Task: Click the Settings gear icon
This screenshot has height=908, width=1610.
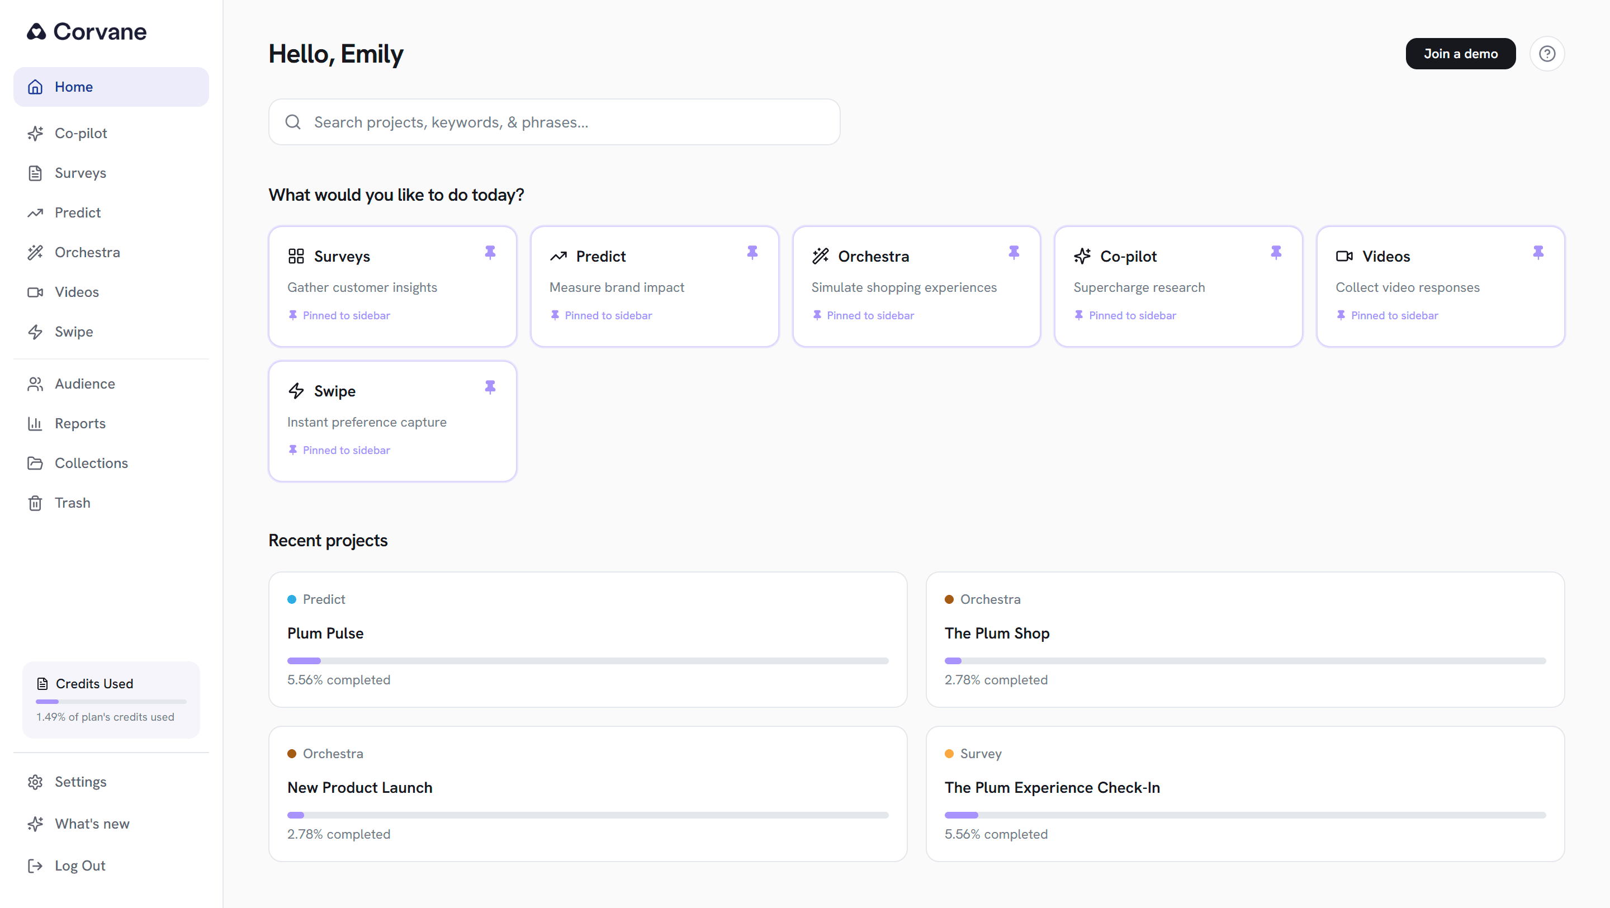Action: pyautogui.click(x=35, y=782)
